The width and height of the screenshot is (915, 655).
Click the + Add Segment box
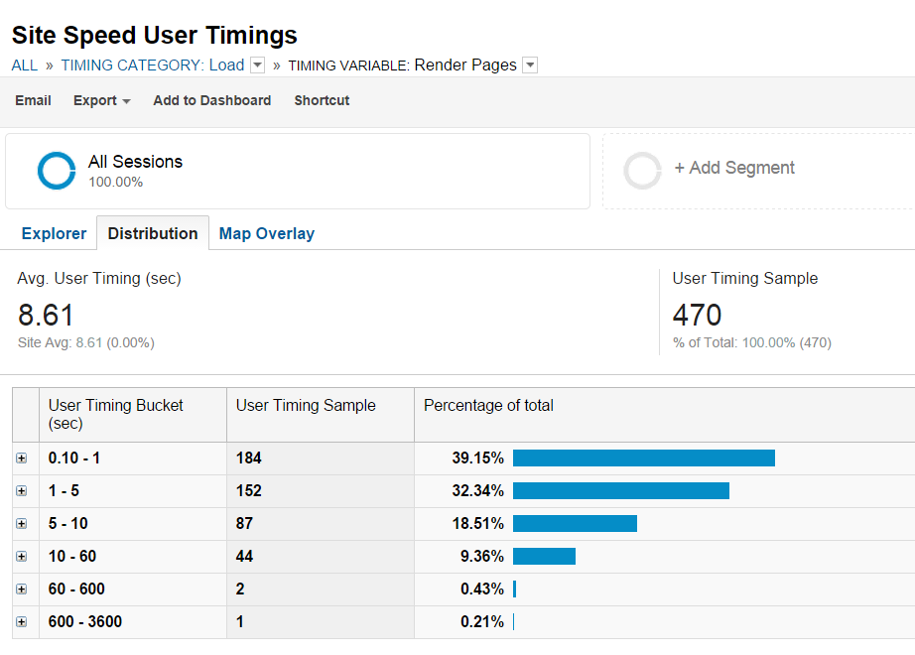pos(734,169)
